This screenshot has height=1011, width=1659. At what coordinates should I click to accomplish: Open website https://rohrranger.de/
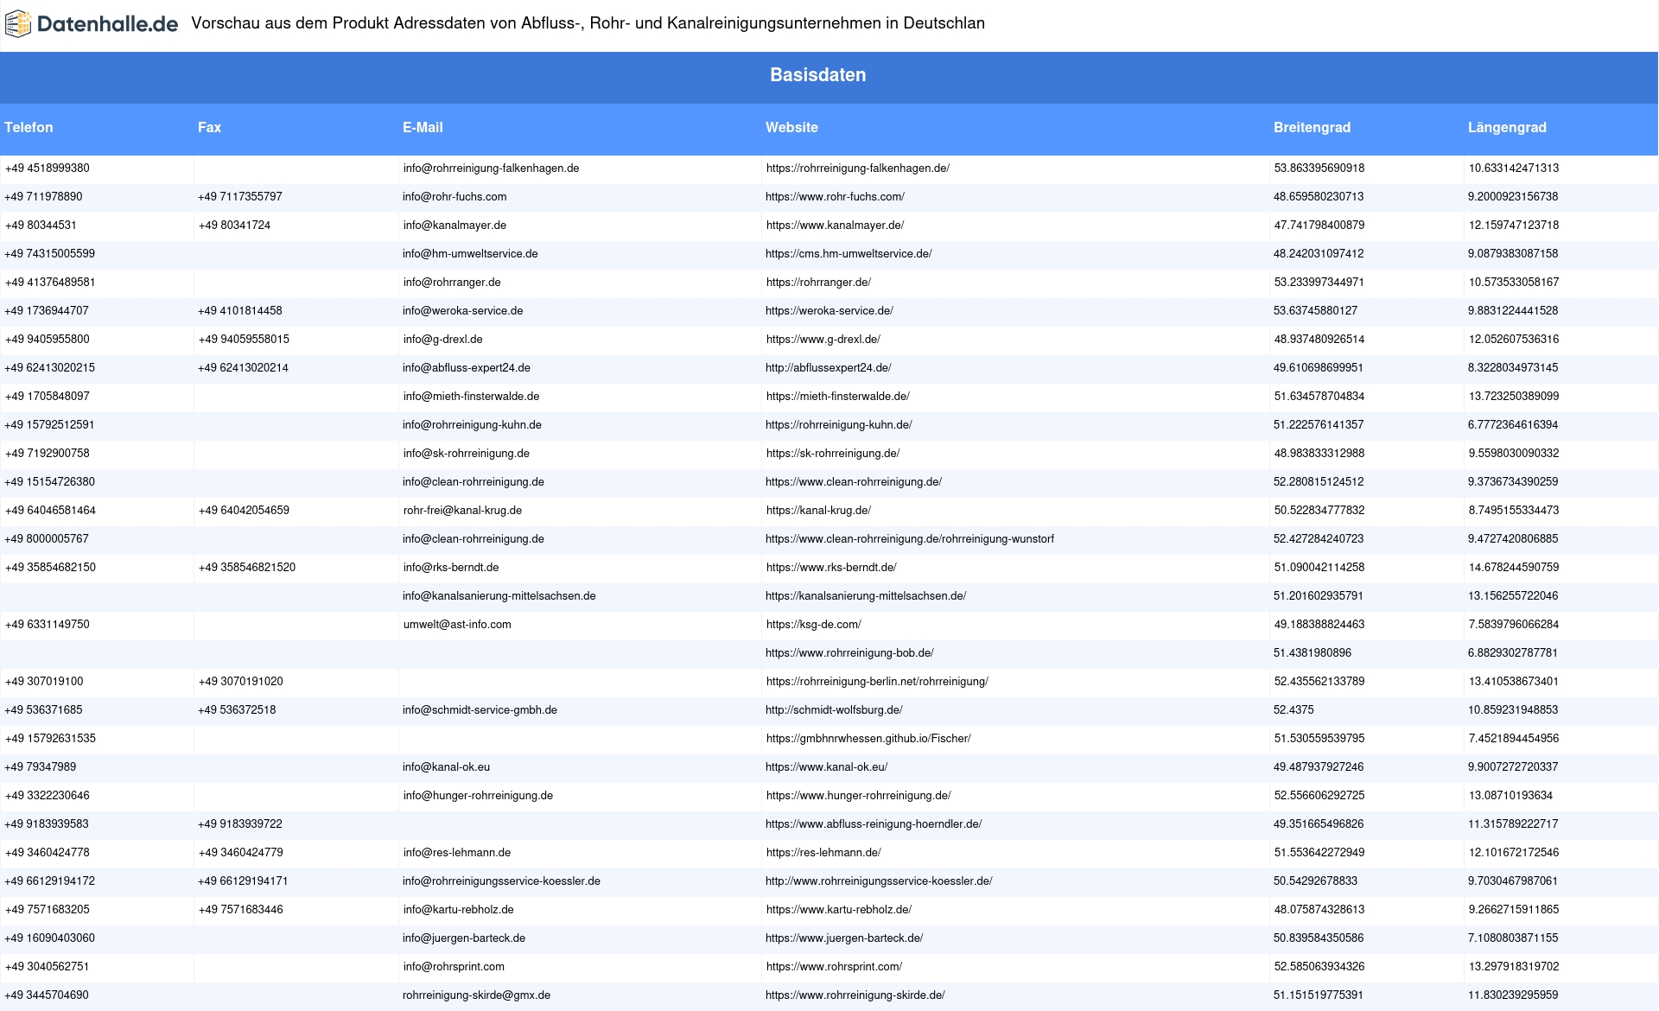coord(818,283)
